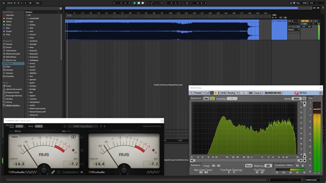Open Max for Live browser category
The height and width of the screenshot is (183, 326).
click(11, 60)
